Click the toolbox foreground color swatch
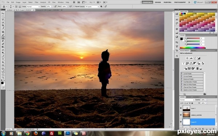 coord(3,83)
